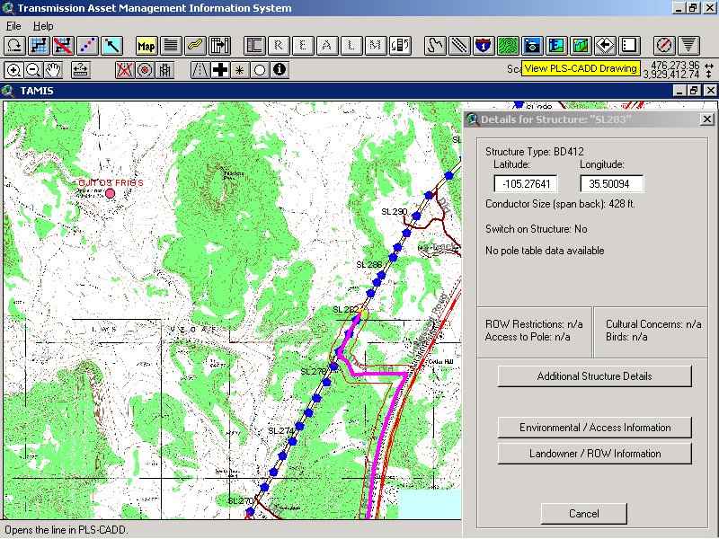Click the Latitude input field
The height and width of the screenshot is (539, 719).
pos(526,184)
